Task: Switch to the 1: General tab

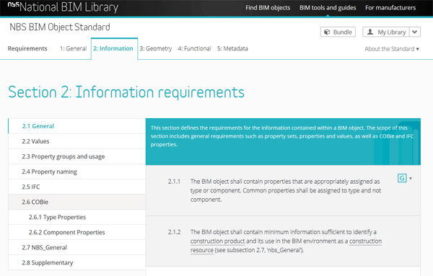Action: click(73, 48)
